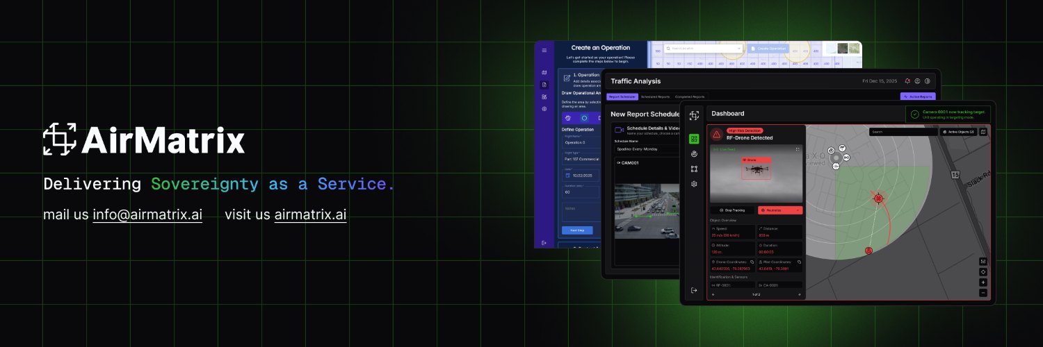Go to previous detection with the left arrow
The height and width of the screenshot is (347, 1043).
pos(713,294)
